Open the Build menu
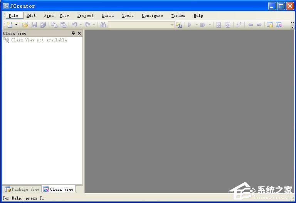 click(108, 15)
